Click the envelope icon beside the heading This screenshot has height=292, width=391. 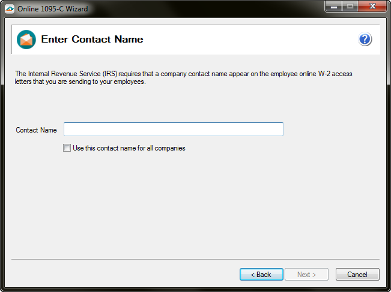(26, 40)
